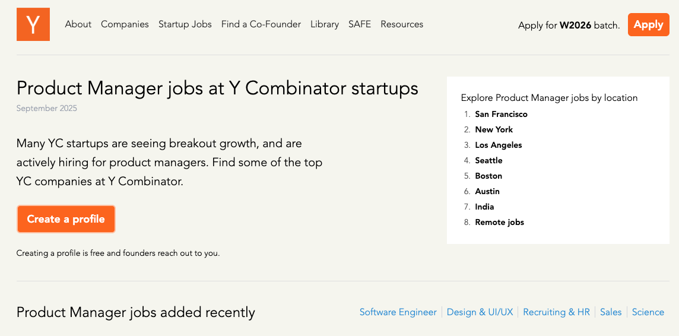View Recruiting & HR jobs

pyautogui.click(x=556, y=312)
